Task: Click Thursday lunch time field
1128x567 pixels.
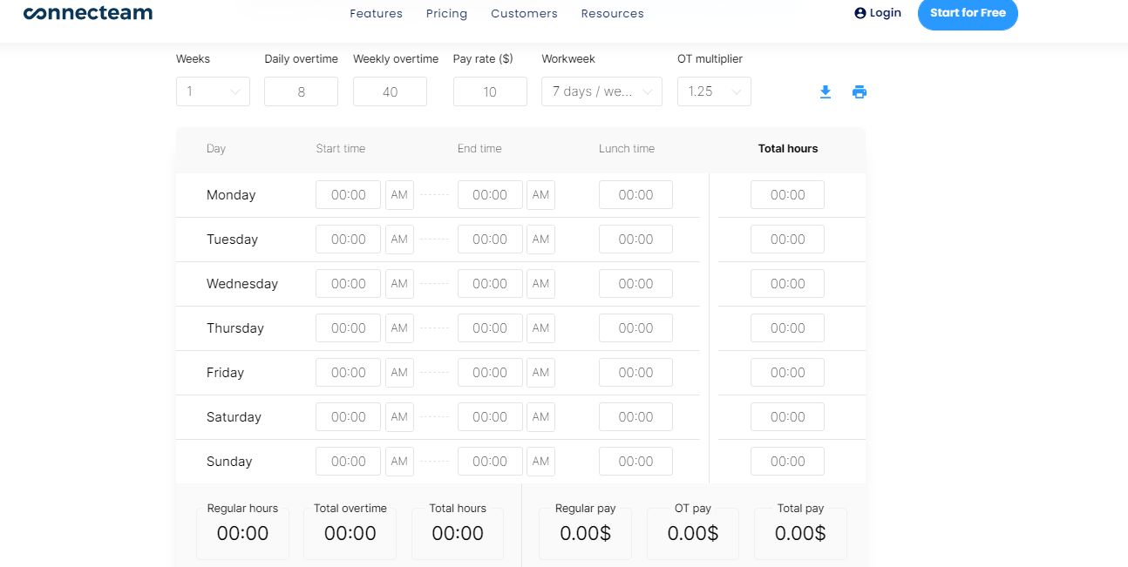Action: pos(635,328)
